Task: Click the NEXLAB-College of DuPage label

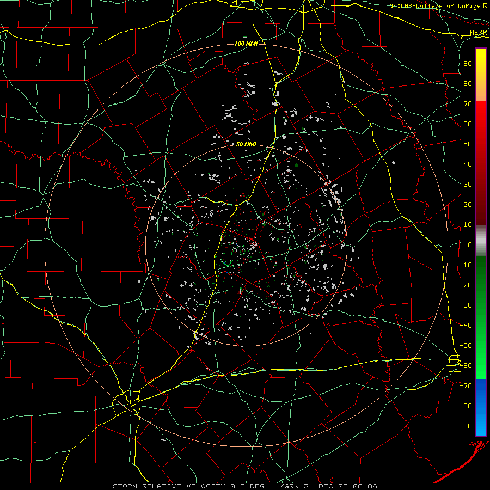Action: 434,6
